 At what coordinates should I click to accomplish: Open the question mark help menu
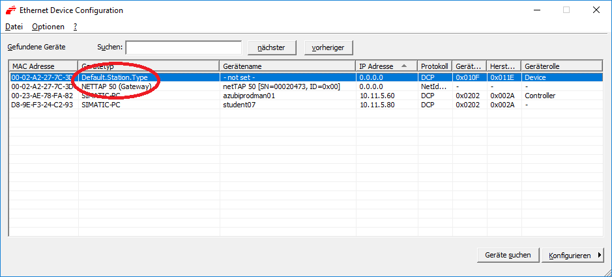[x=76, y=27]
